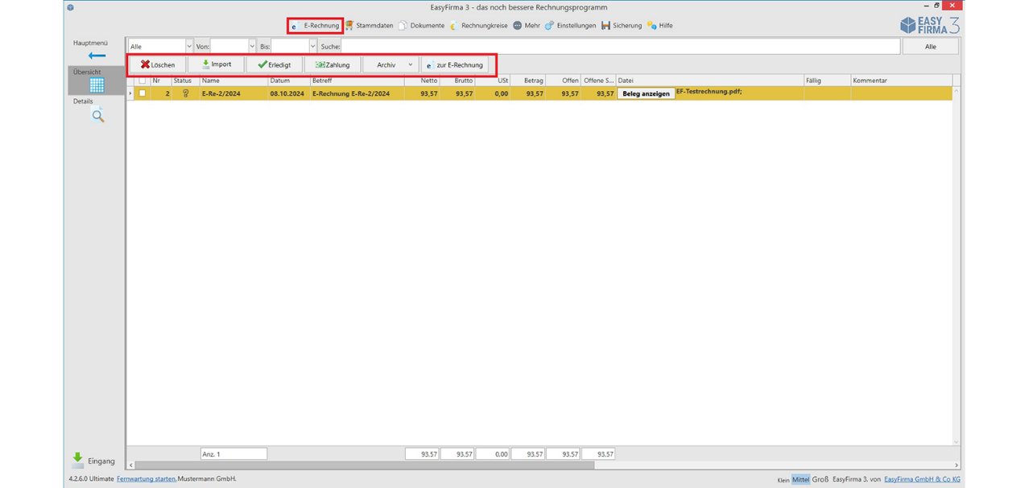The height and width of the screenshot is (488, 1029).
Task: Click the Eingang green download icon
Action: coord(77,459)
